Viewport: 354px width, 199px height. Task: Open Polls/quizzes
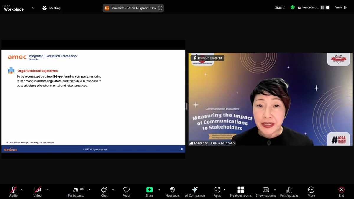click(289, 191)
